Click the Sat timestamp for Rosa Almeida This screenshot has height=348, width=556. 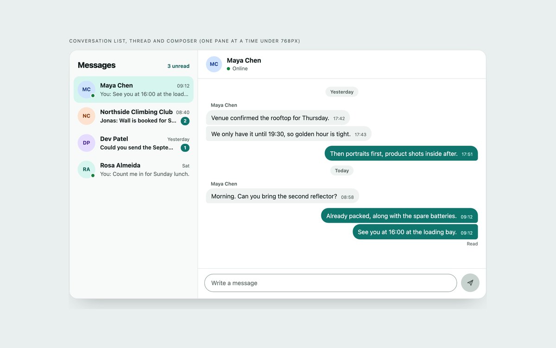click(186, 166)
